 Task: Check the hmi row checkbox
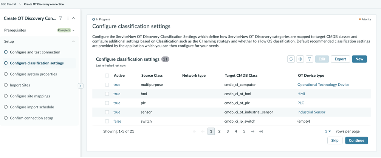(107, 94)
